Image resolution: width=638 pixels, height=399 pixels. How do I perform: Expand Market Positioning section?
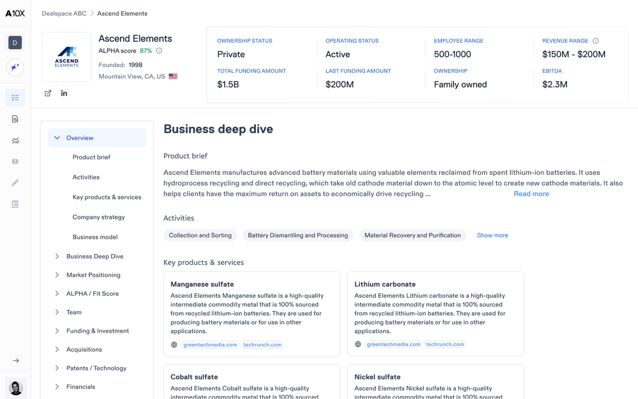[x=93, y=275]
